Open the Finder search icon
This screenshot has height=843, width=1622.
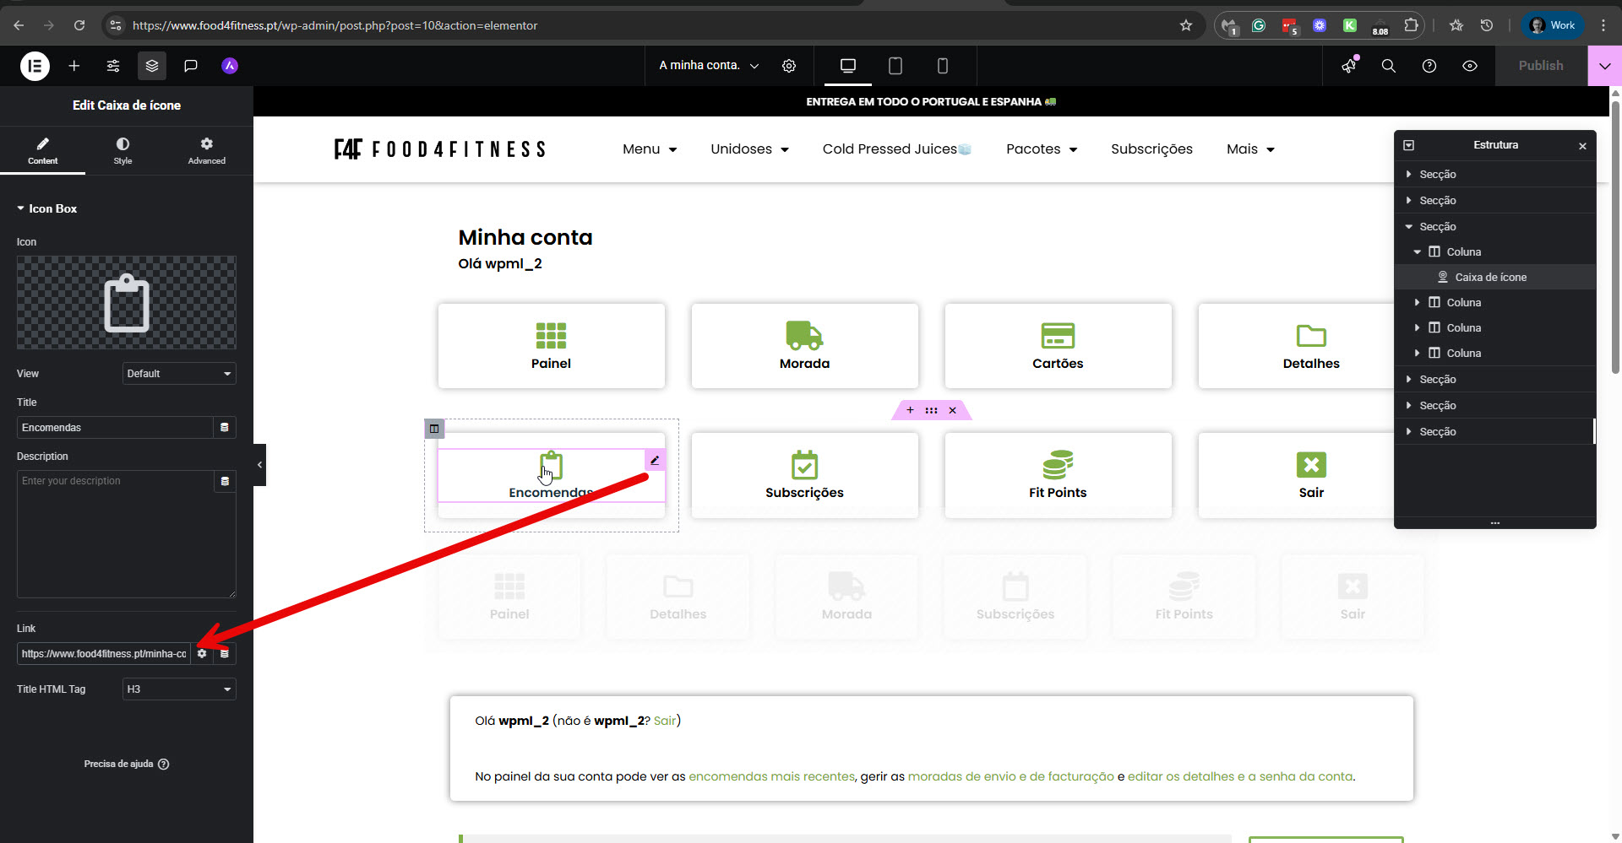[x=1388, y=66]
